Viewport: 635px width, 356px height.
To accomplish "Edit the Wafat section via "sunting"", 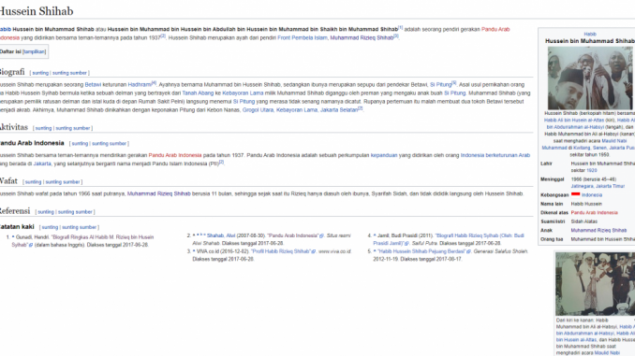I will [33, 182].
